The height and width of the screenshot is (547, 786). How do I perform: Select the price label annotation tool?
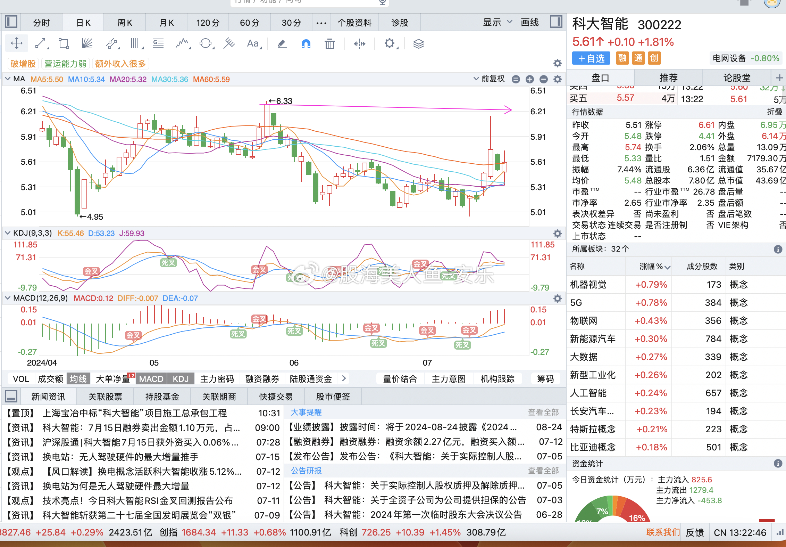click(158, 43)
